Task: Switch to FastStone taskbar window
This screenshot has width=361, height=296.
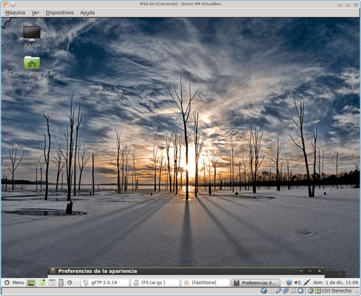Action: 205,283
